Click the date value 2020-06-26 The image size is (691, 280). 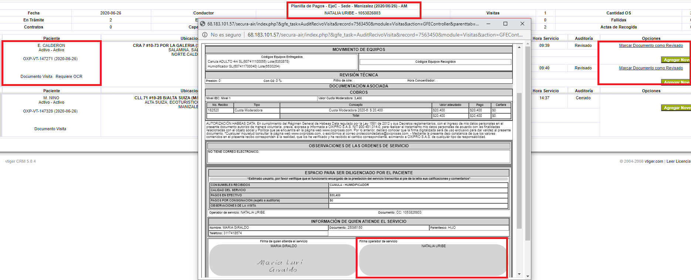(111, 13)
